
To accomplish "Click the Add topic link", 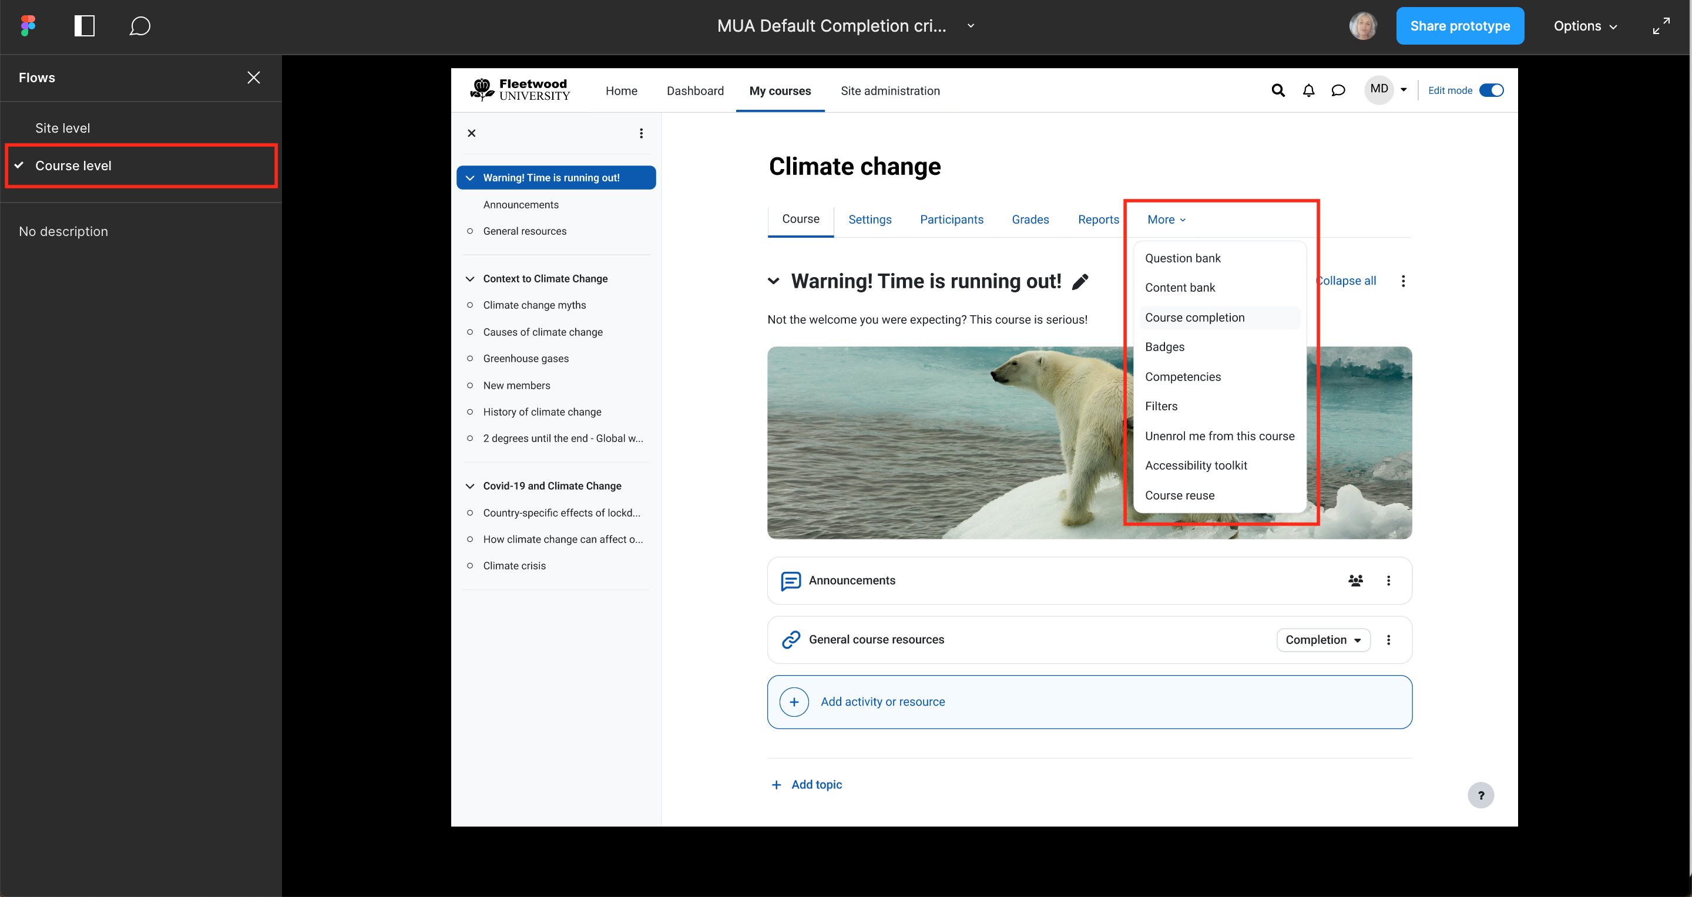I will (817, 785).
